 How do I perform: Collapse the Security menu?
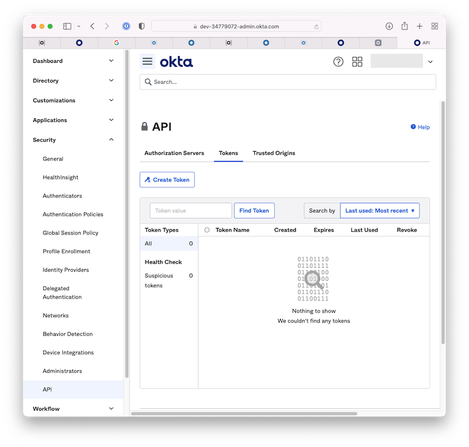pyautogui.click(x=73, y=140)
